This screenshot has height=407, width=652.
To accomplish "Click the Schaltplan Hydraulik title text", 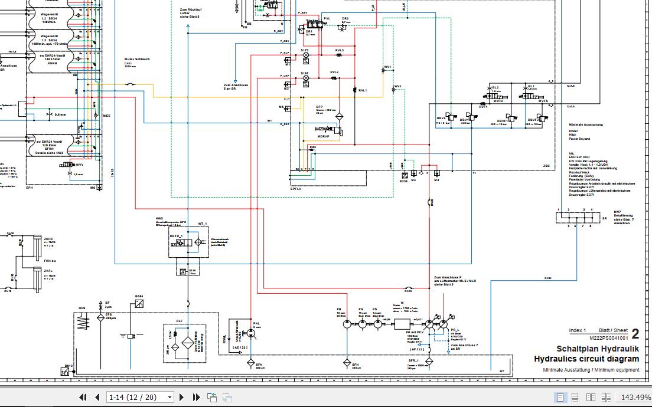I will point(598,349).
